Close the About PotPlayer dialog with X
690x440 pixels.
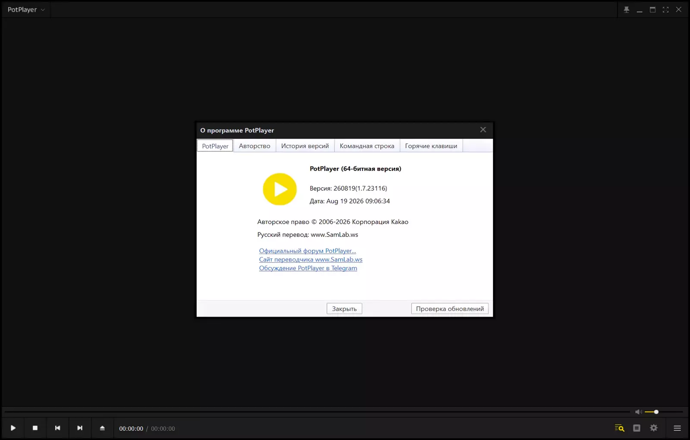coord(483,130)
